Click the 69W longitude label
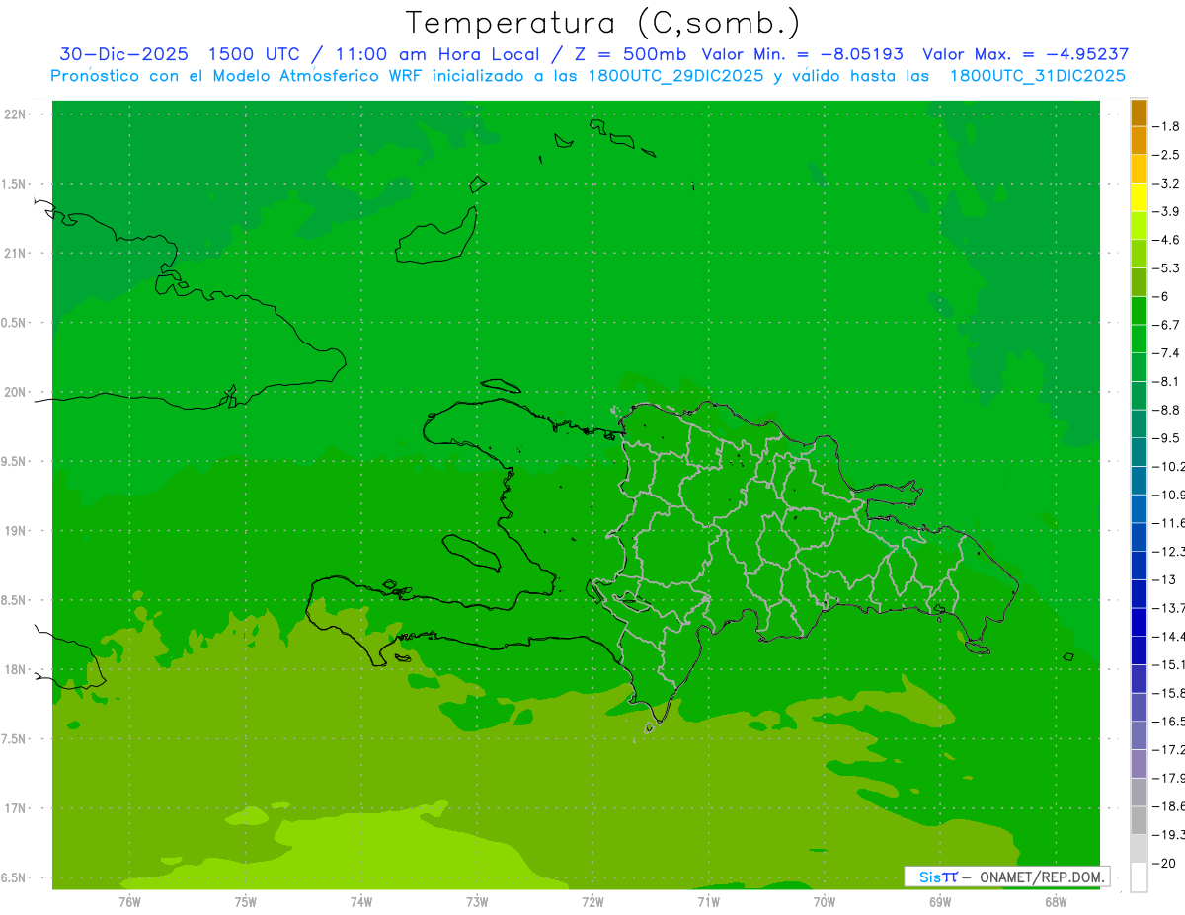Image resolution: width=1185 pixels, height=915 pixels. point(940,901)
